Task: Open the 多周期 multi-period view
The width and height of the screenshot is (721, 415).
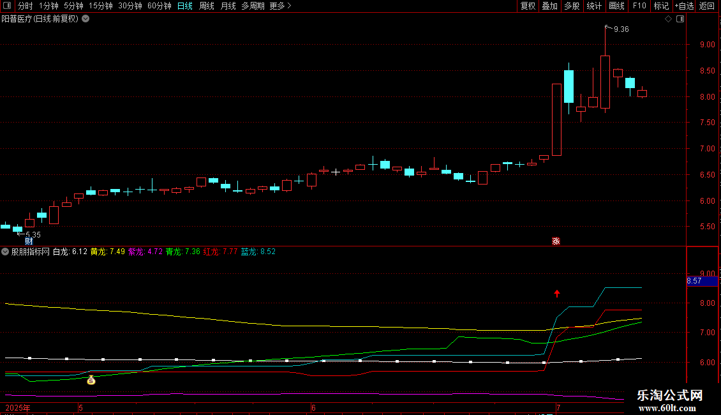Action: click(x=253, y=6)
